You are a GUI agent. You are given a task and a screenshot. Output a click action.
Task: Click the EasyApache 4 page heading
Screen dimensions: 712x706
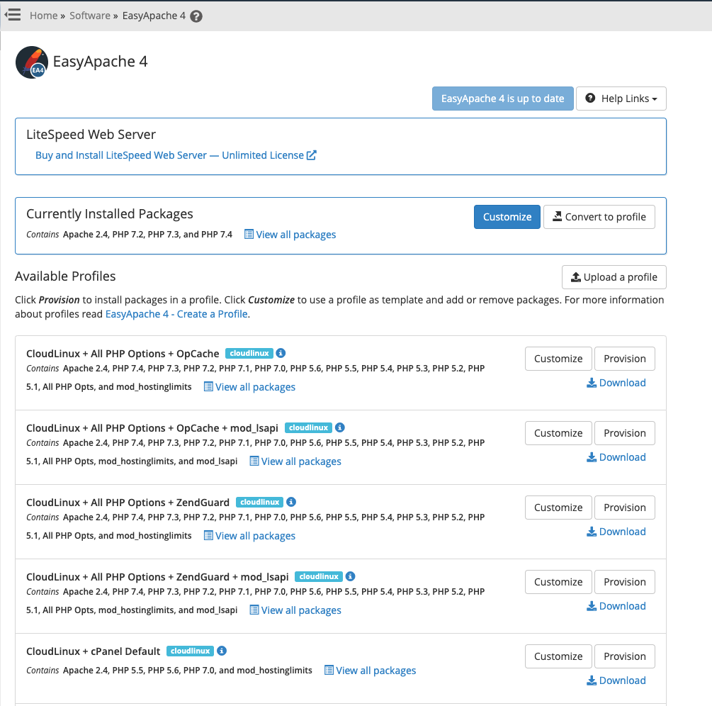pyautogui.click(x=101, y=62)
